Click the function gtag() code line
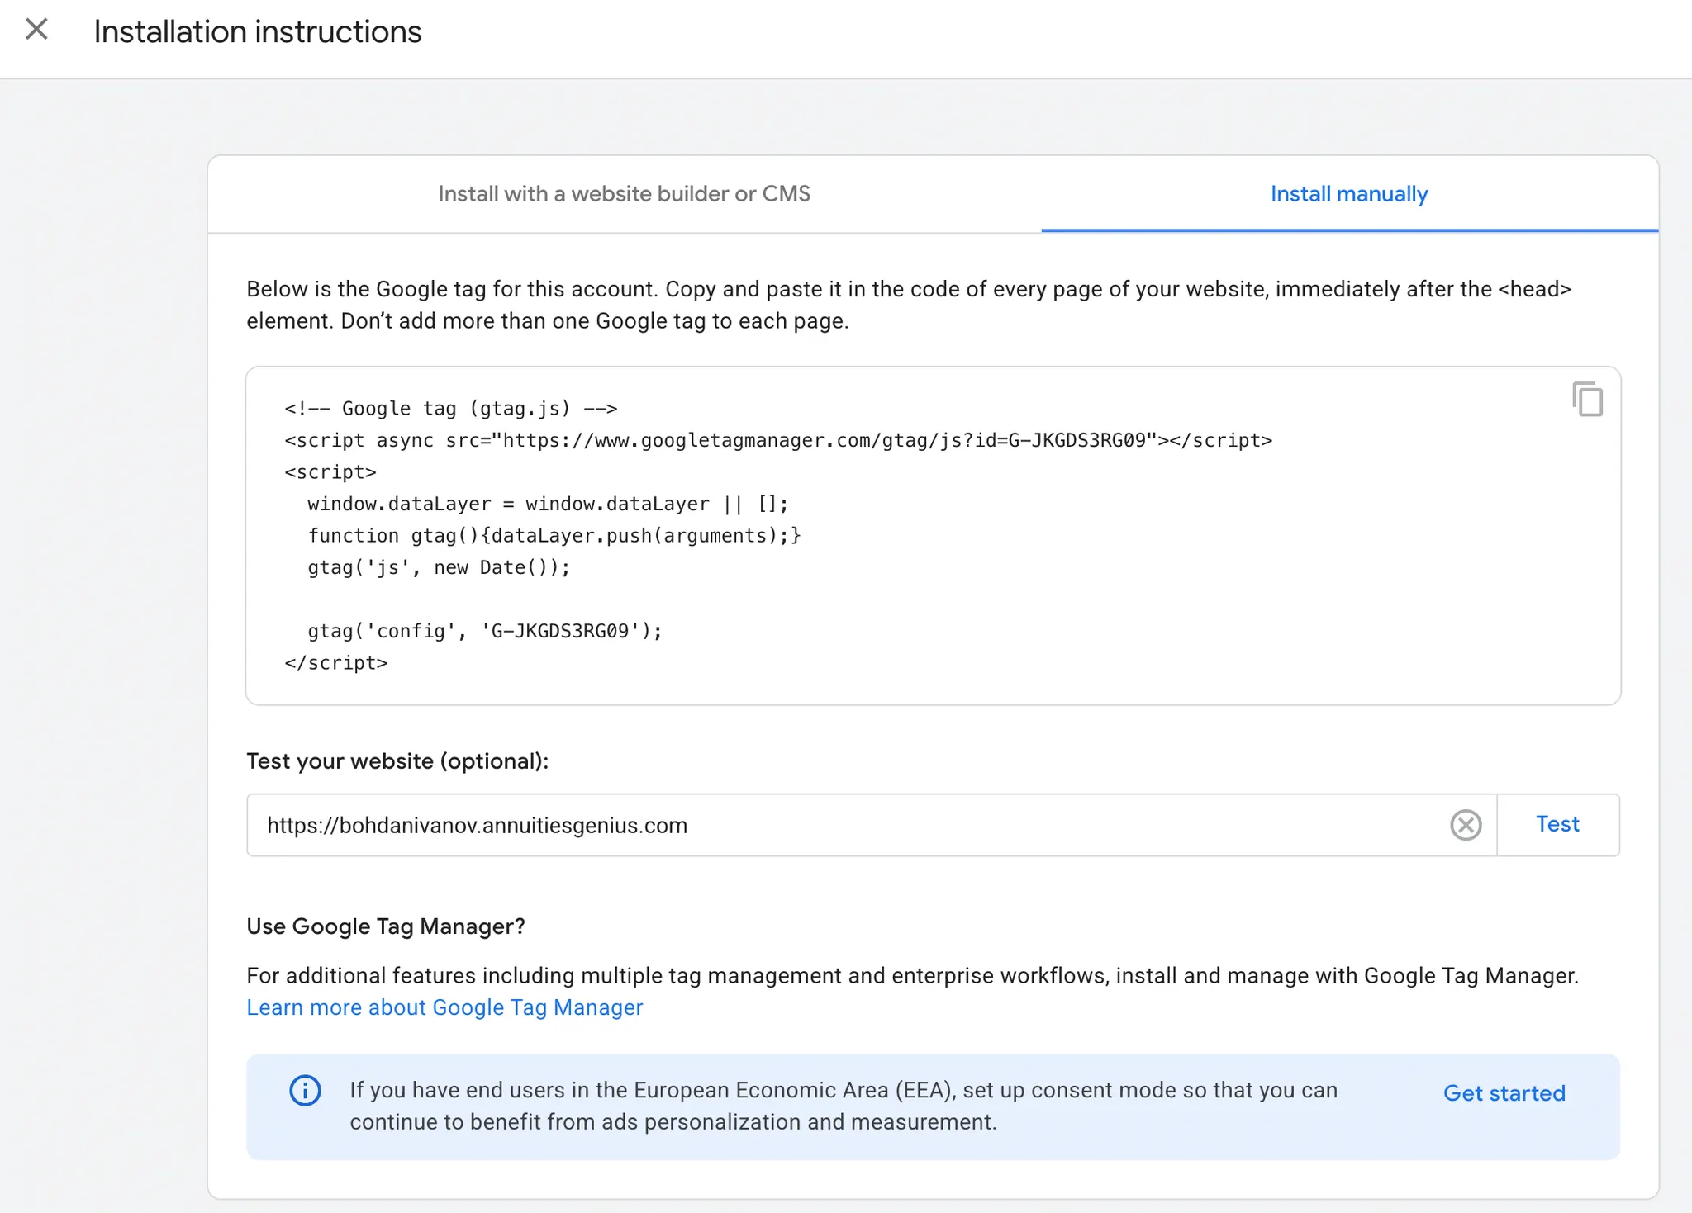The height and width of the screenshot is (1213, 1692). pos(554,536)
